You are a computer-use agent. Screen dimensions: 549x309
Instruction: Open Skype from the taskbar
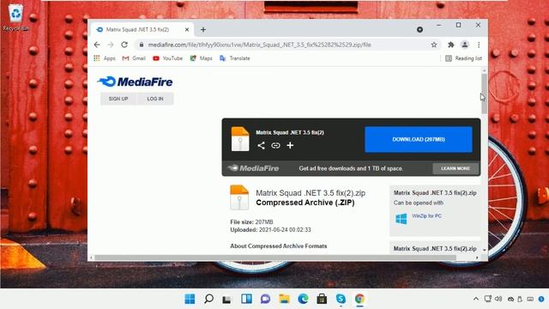point(341,299)
